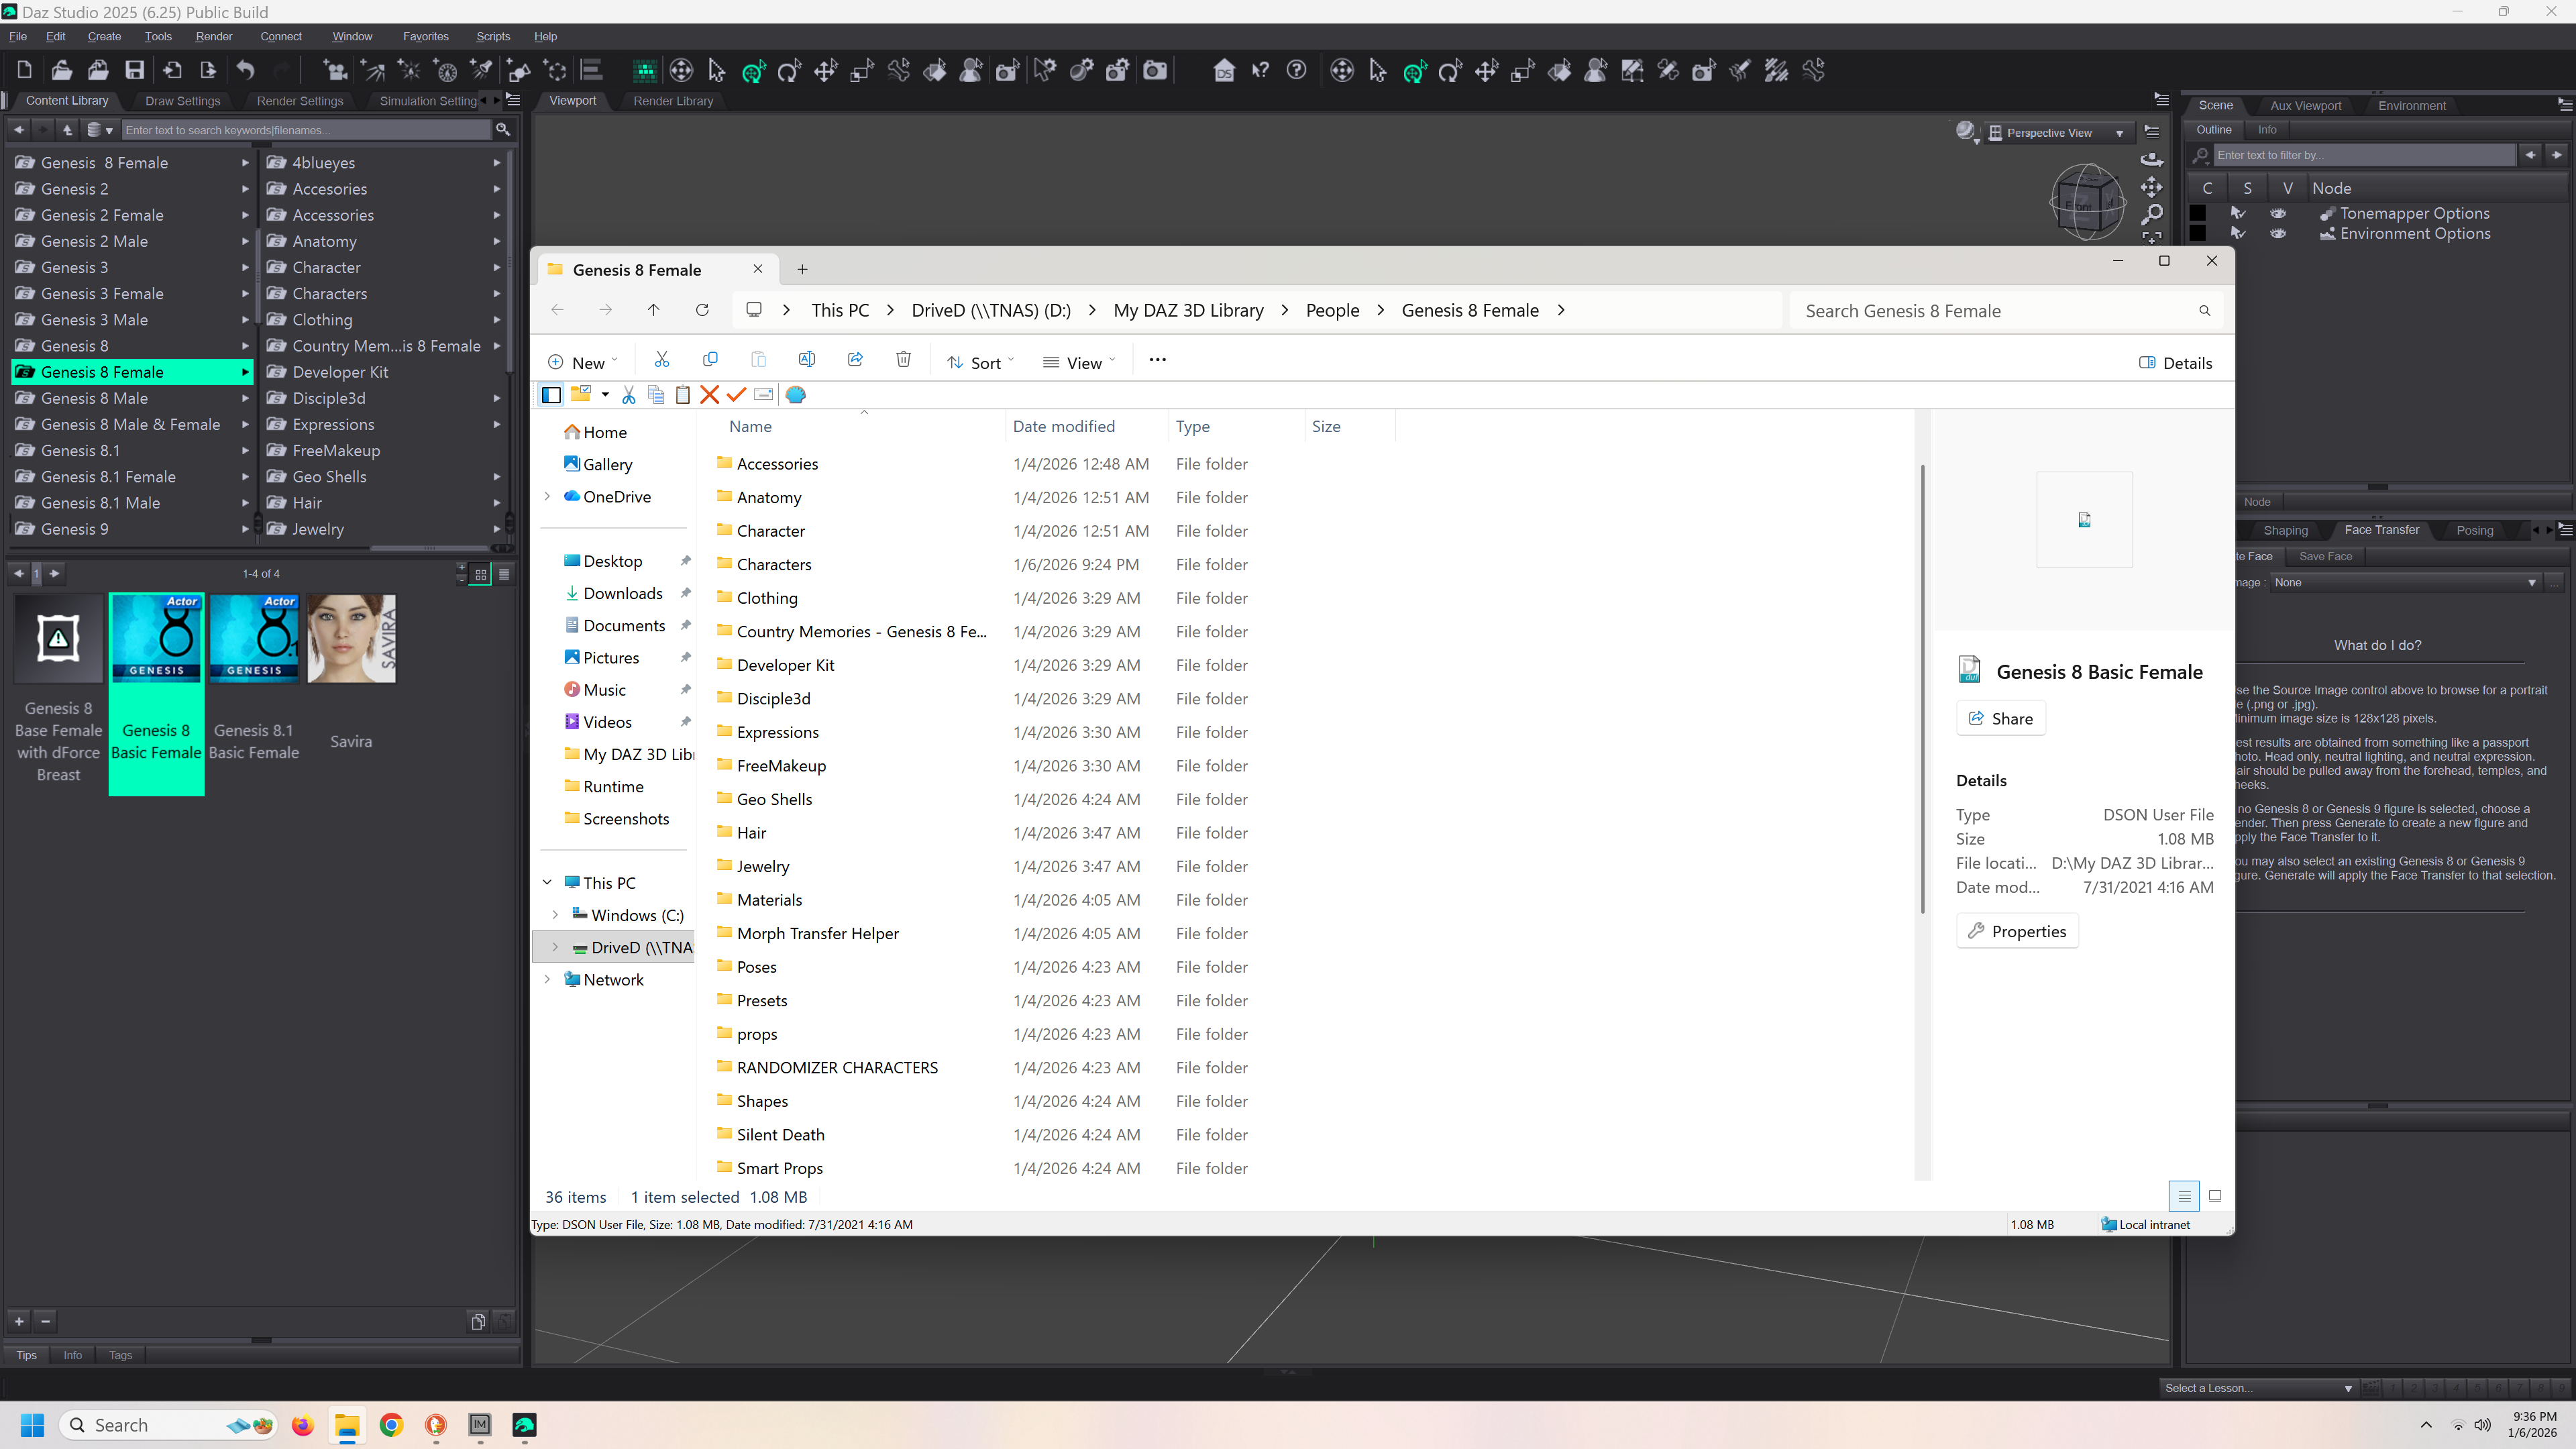Screen dimensions: 2576x1449
Task: Switch to the Render Settings tab
Action: click(x=299, y=101)
